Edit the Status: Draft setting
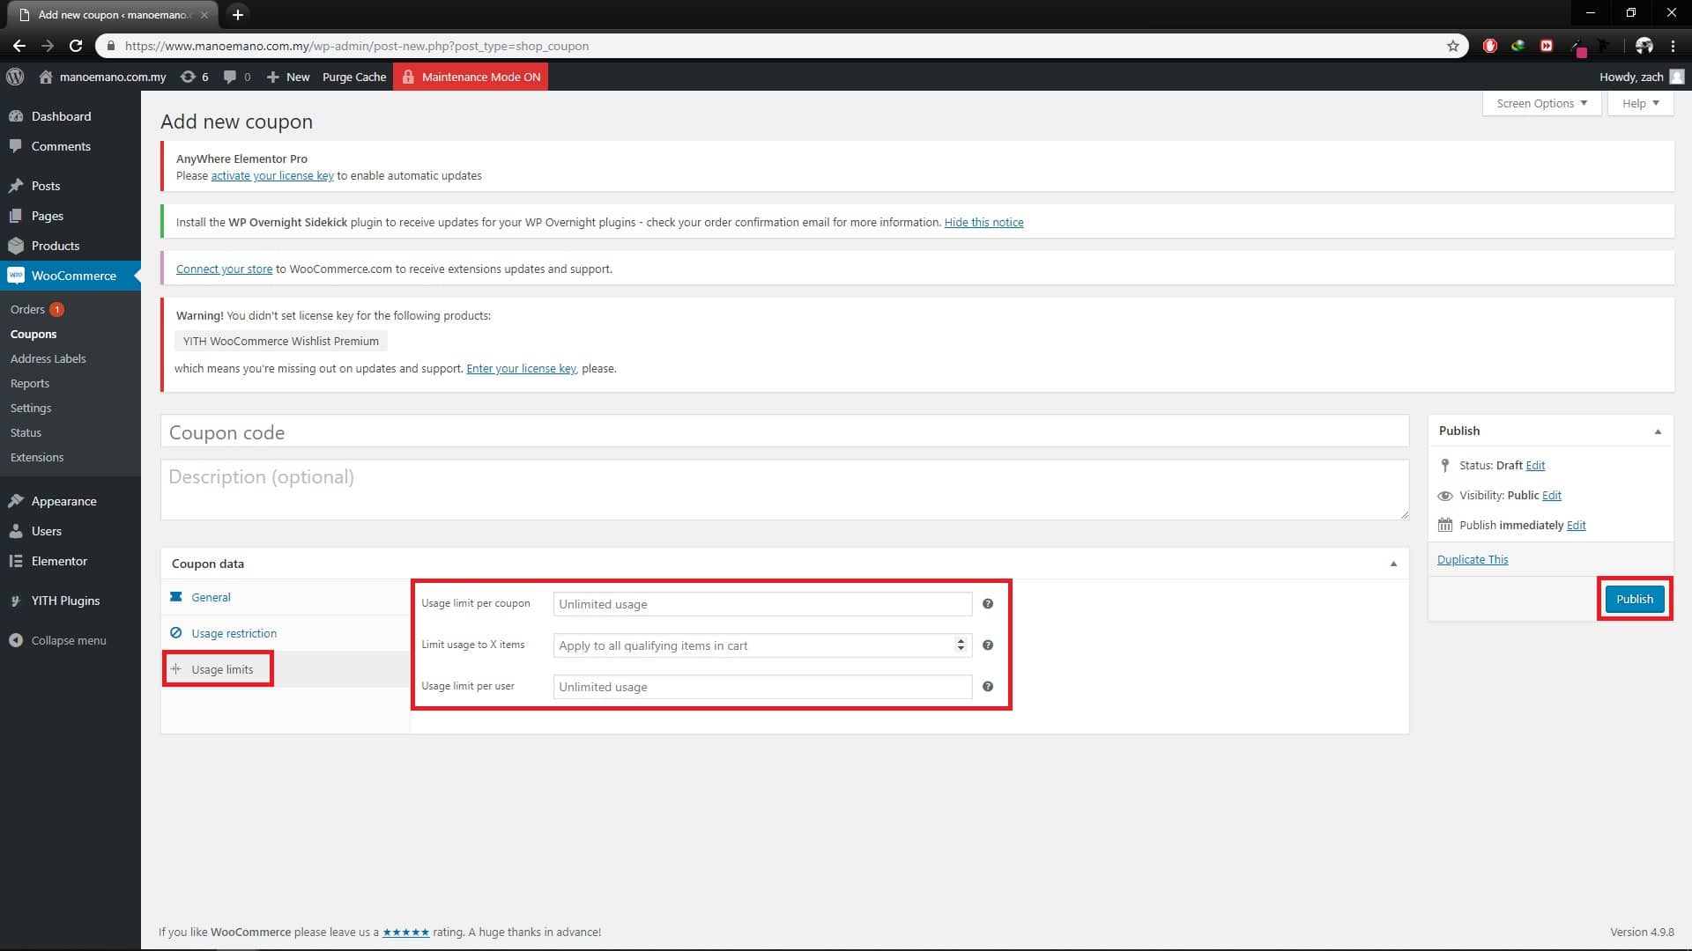 click(x=1535, y=465)
